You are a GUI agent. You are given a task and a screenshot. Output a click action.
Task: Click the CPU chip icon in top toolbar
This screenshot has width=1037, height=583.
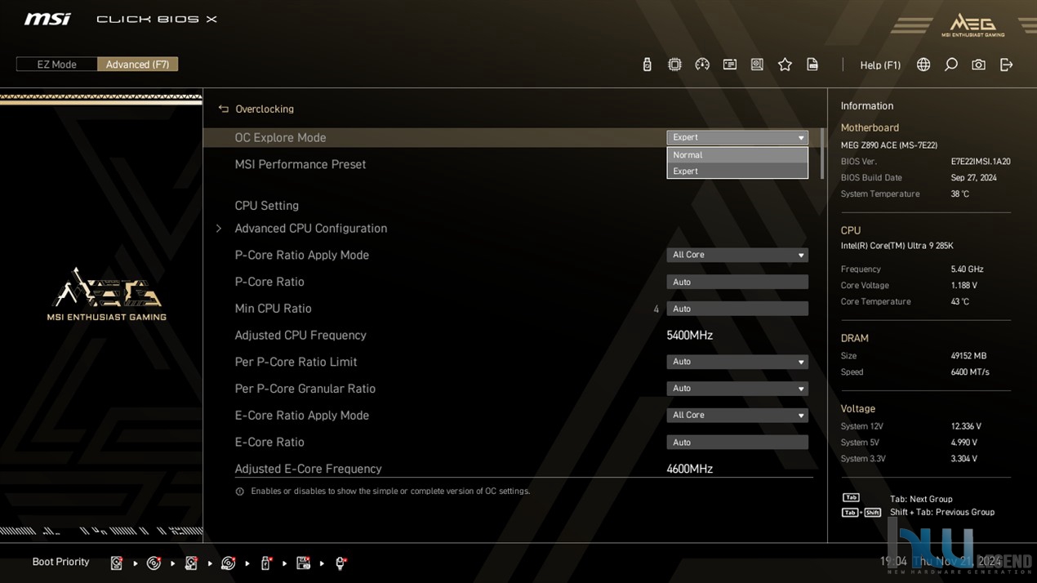[x=674, y=65]
